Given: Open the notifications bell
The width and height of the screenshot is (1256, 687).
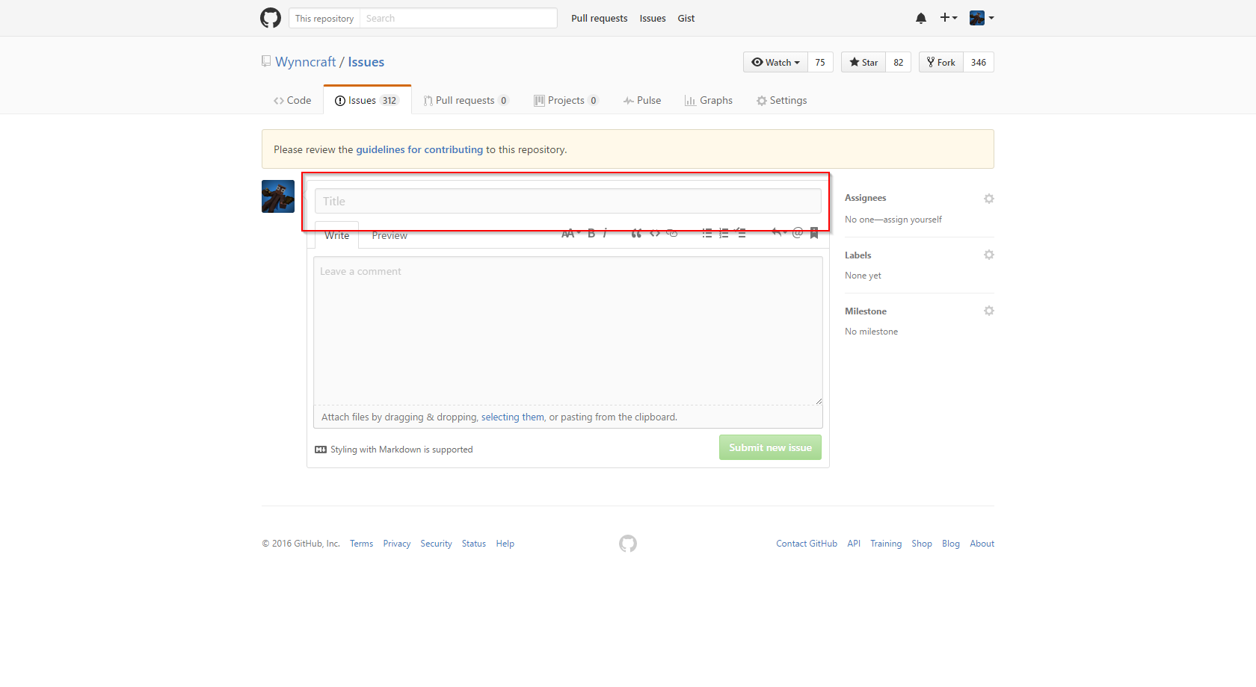Looking at the screenshot, I should (x=921, y=18).
